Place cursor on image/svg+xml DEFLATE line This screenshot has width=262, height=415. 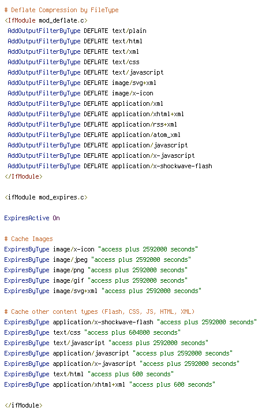pos(82,83)
